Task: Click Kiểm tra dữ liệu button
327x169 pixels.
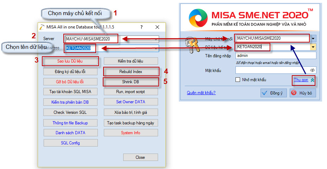Action: pyautogui.click(x=131, y=61)
